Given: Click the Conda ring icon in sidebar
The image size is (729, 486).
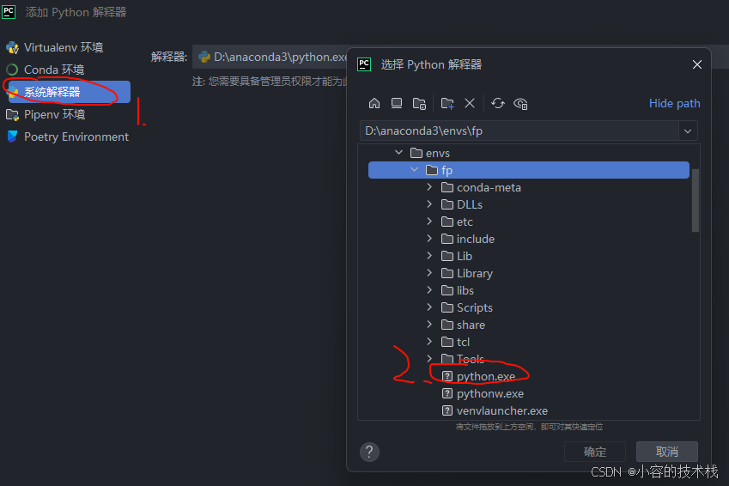Looking at the screenshot, I should coord(12,70).
